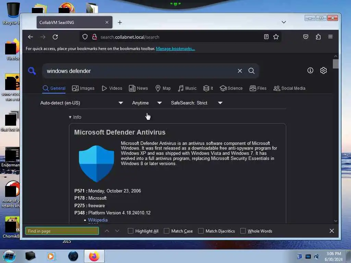Viewport: 351px width, 263px height.
Task: Switch to the Social Media tab
Action: tap(289, 88)
